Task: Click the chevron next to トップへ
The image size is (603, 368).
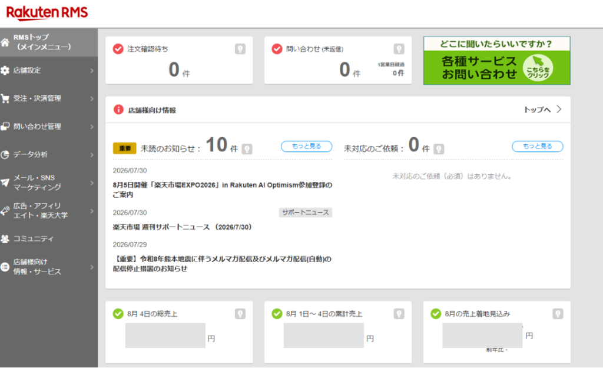Action: pos(559,110)
